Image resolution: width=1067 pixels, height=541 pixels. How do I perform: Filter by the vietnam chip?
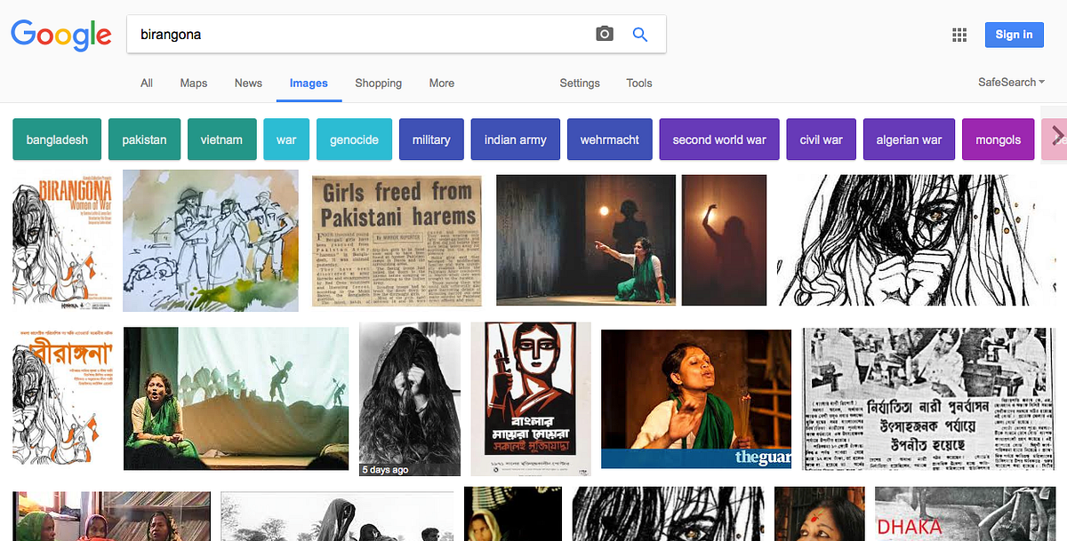(221, 139)
